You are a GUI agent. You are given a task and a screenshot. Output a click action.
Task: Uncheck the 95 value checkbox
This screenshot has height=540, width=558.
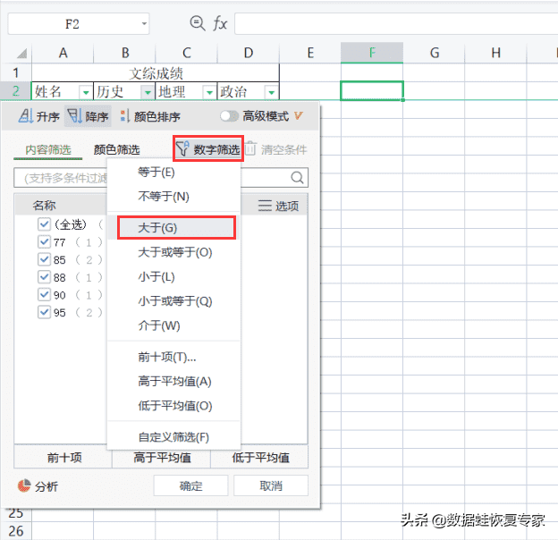(44, 312)
